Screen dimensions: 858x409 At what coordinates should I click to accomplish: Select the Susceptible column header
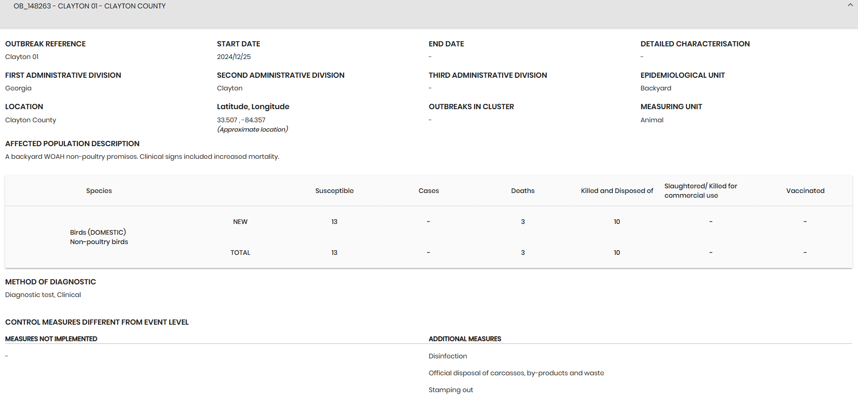(x=334, y=191)
